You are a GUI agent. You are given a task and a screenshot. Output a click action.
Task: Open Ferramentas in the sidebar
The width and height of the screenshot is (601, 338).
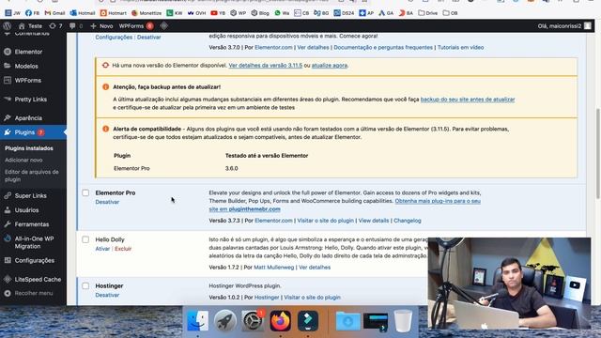tap(33, 224)
